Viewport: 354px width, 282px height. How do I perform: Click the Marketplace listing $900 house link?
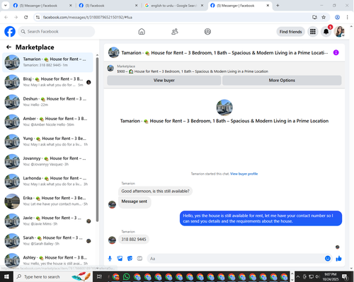[193, 71]
